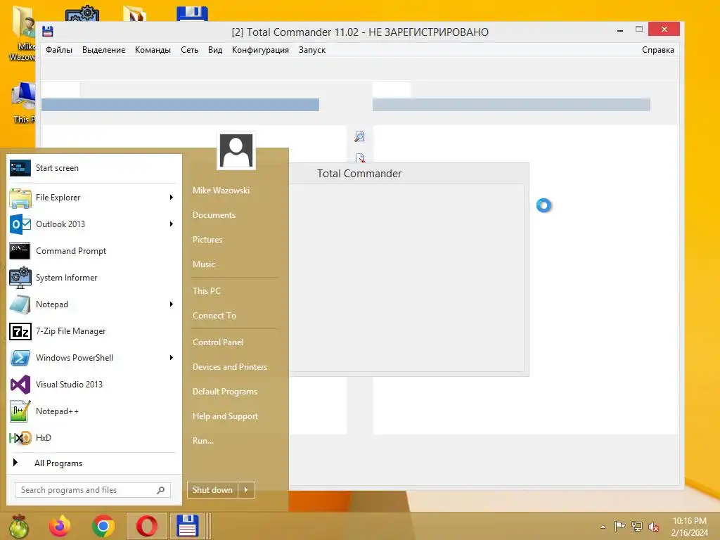720x540 pixels.
Task: Open the Shut down options arrow
Action: (x=247, y=490)
